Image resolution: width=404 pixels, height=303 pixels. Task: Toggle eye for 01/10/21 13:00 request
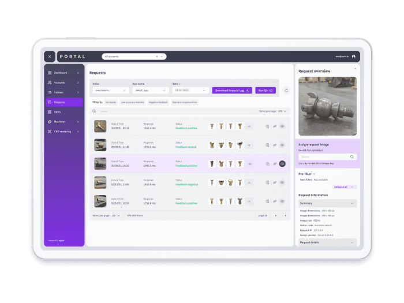tap(282, 183)
